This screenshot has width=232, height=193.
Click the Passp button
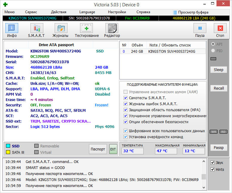pos(219,147)
